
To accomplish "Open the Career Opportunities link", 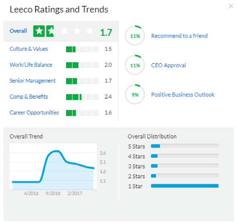I will (x=34, y=113).
